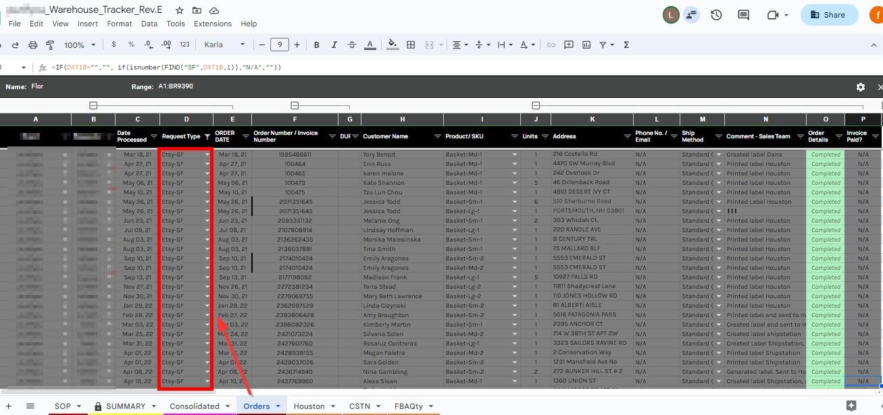Open filter view settings gear
This screenshot has height=415, width=883.
[860, 87]
